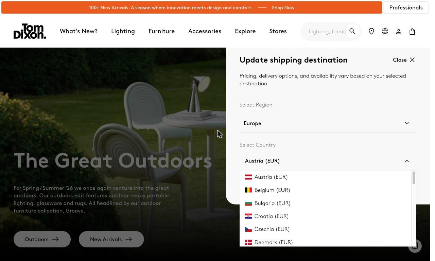Open the shopping bag icon

pos(412,31)
